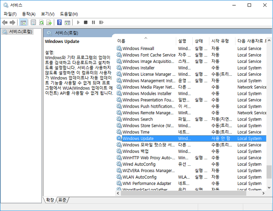The height and width of the screenshot is (211, 273).
Task: Click the Services window title bar icon
Action: [x=5, y=5]
